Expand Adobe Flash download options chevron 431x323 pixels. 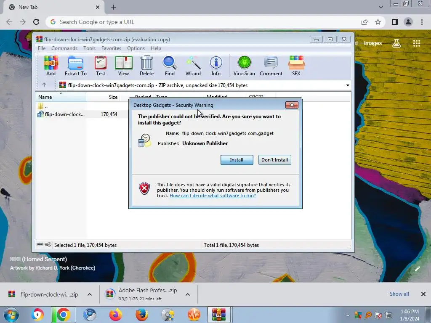pos(188,294)
